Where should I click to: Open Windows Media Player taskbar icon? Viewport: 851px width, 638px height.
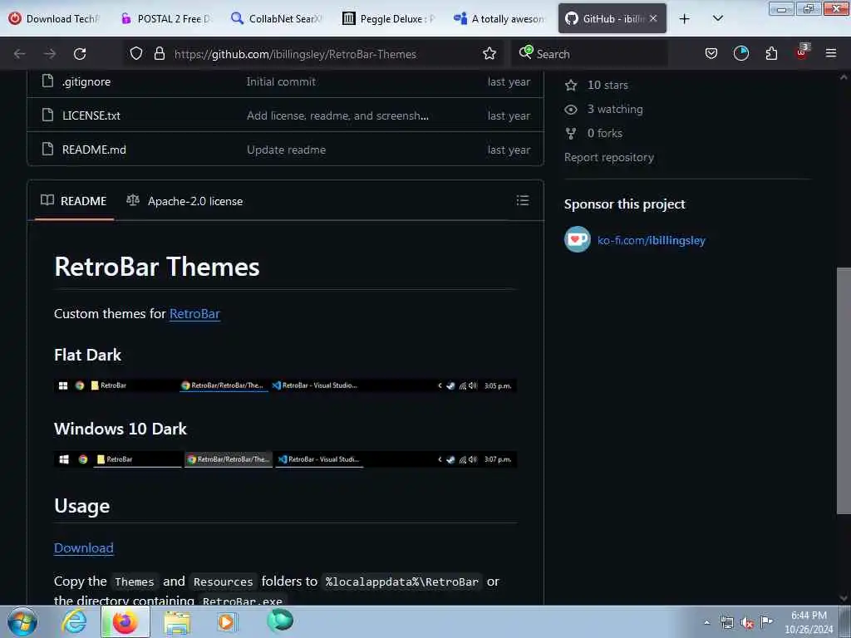[x=227, y=621]
